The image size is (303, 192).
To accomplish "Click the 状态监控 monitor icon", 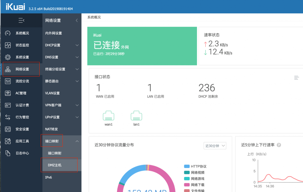I will click(8, 45).
